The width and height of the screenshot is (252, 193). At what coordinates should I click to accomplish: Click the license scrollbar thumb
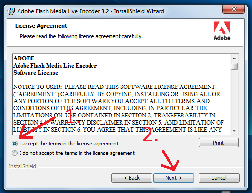234,66
